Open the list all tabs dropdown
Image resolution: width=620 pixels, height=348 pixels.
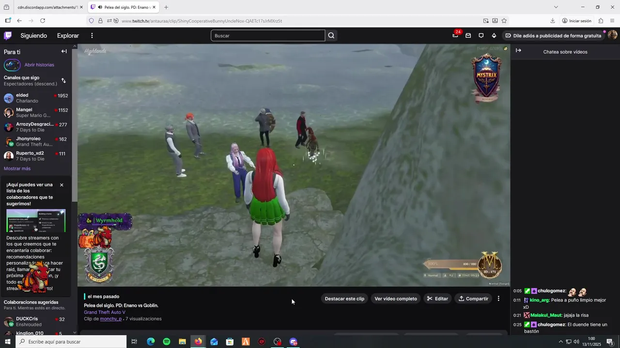point(556,7)
